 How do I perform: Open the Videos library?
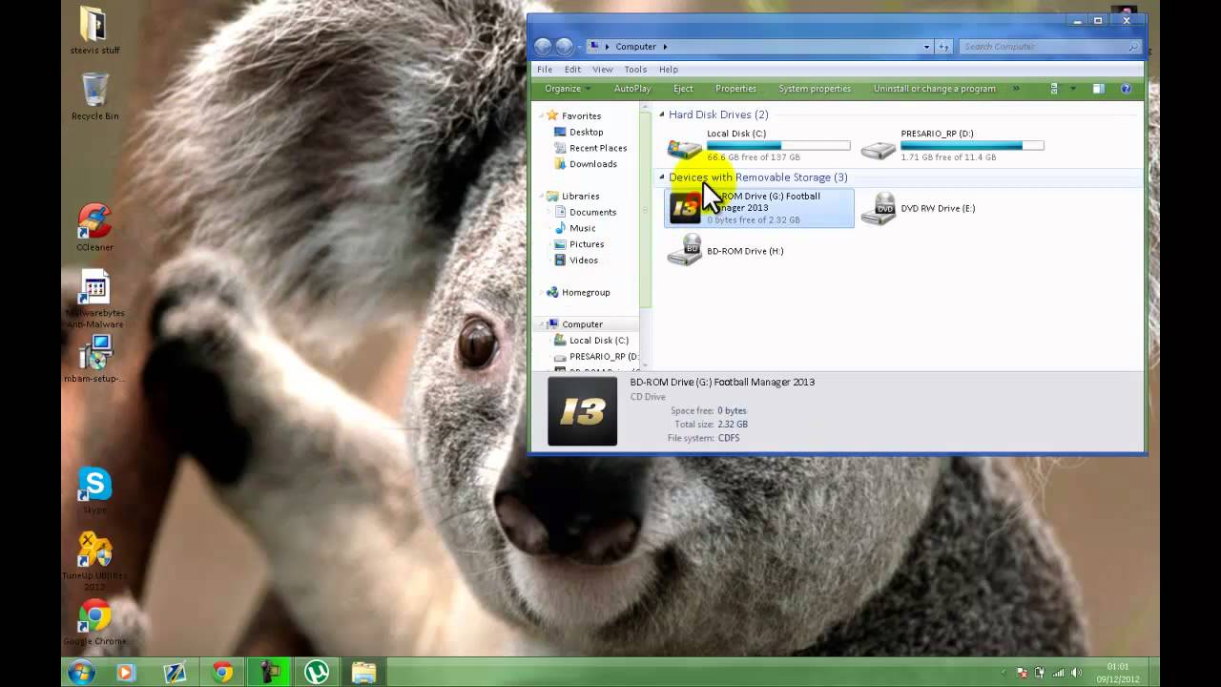[x=583, y=260]
